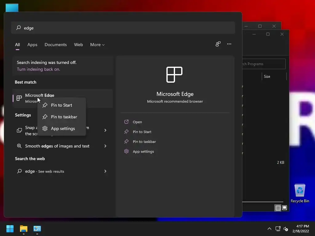Click the search box containing edge

click(x=123, y=28)
